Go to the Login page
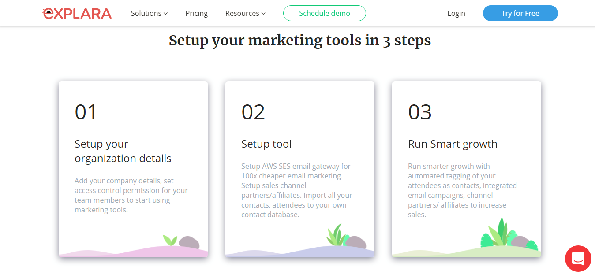The width and height of the screenshot is (595, 278). pos(456,13)
